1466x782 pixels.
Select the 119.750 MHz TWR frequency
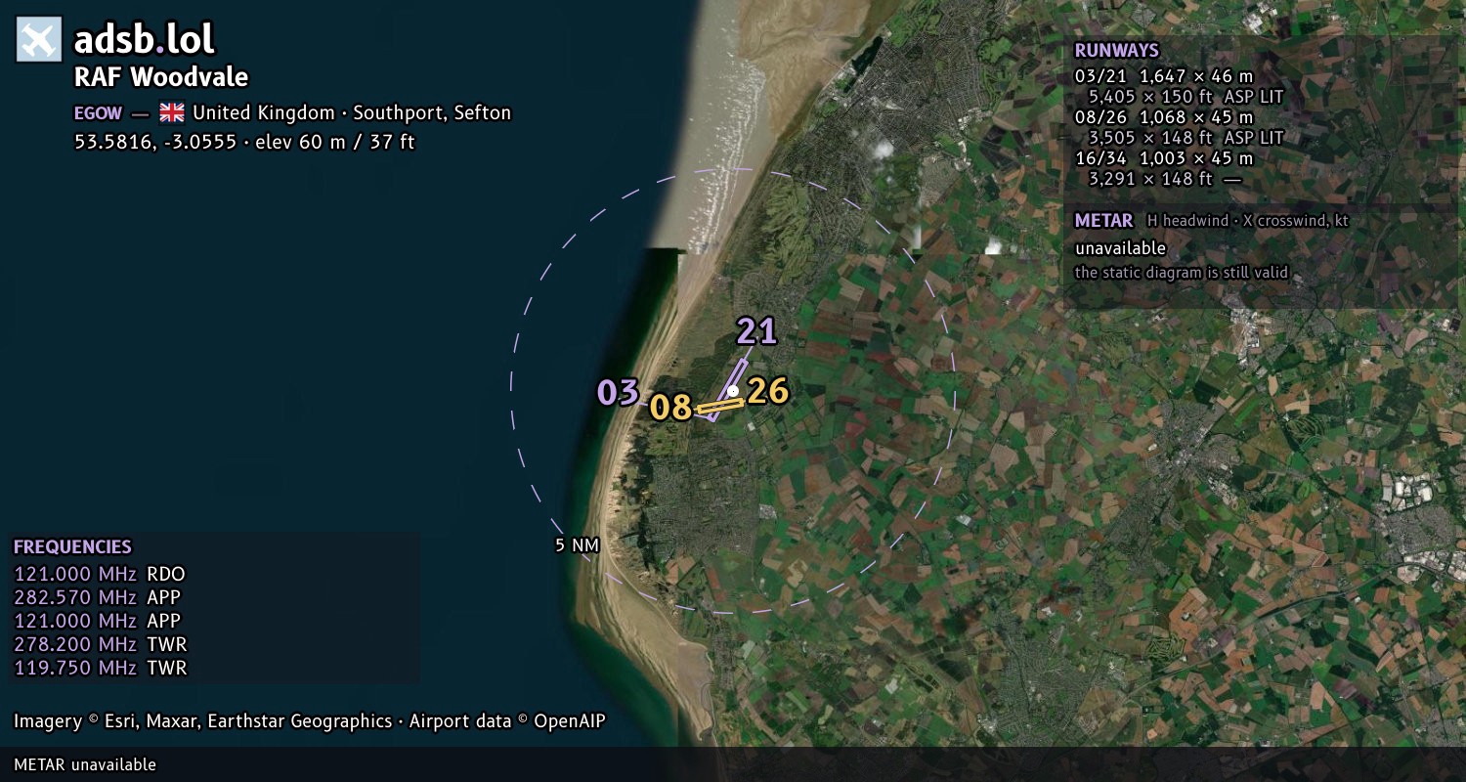click(x=101, y=668)
